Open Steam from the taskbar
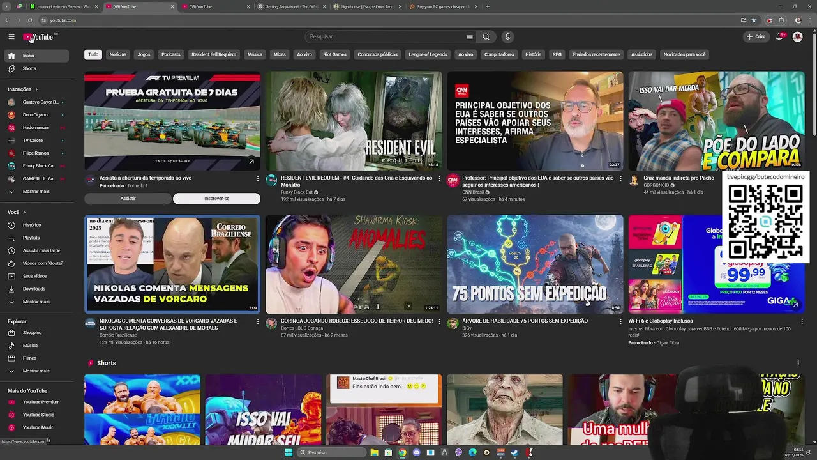817x460 pixels. 514,453
